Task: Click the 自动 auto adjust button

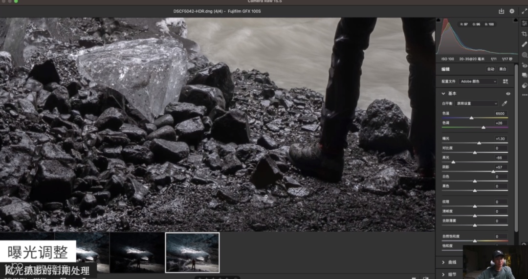Action: pos(490,69)
